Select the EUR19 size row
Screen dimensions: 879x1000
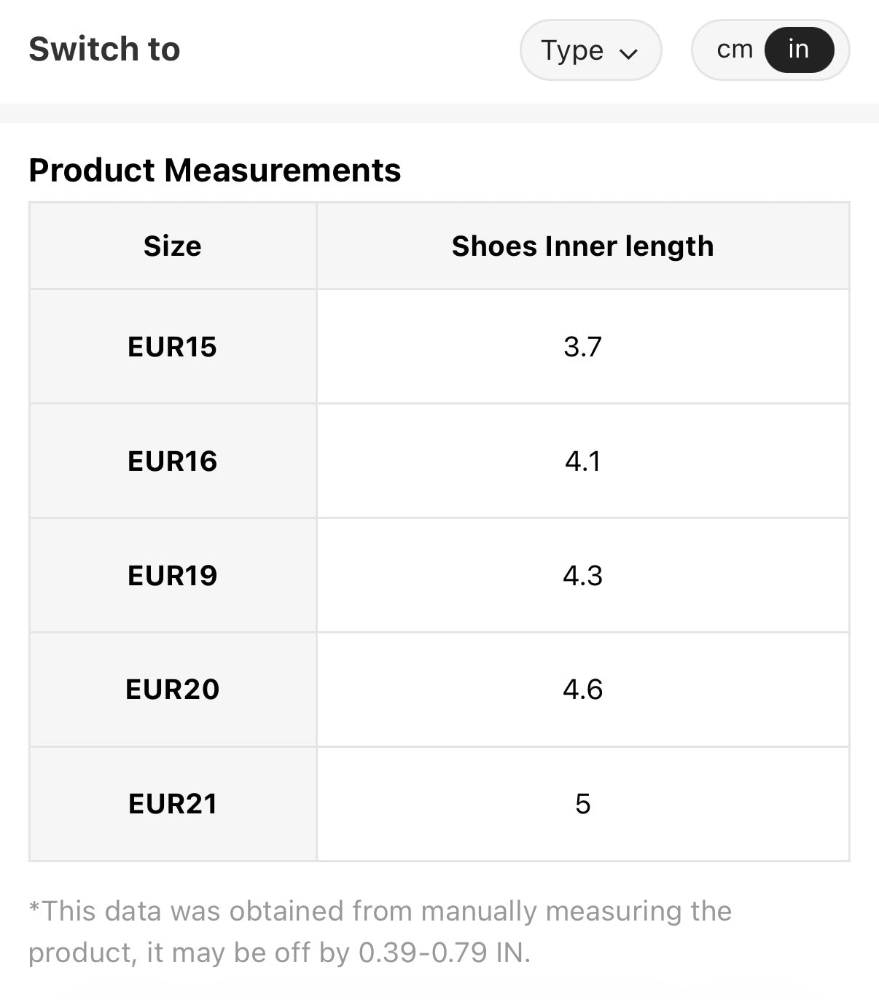(172, 576)
